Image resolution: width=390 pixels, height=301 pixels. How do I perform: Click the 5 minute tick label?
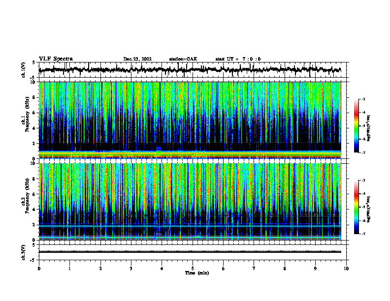pos(193,269)
